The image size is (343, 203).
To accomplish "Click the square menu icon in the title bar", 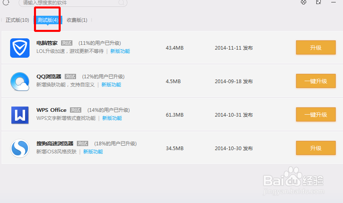I will [x=318, y=2].
